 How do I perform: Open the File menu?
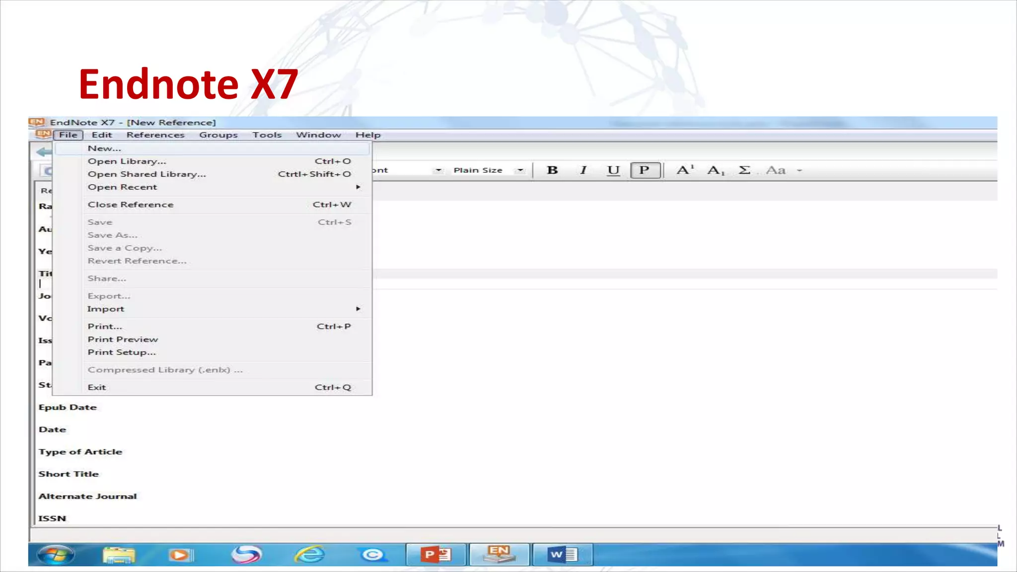click(68, 135)
